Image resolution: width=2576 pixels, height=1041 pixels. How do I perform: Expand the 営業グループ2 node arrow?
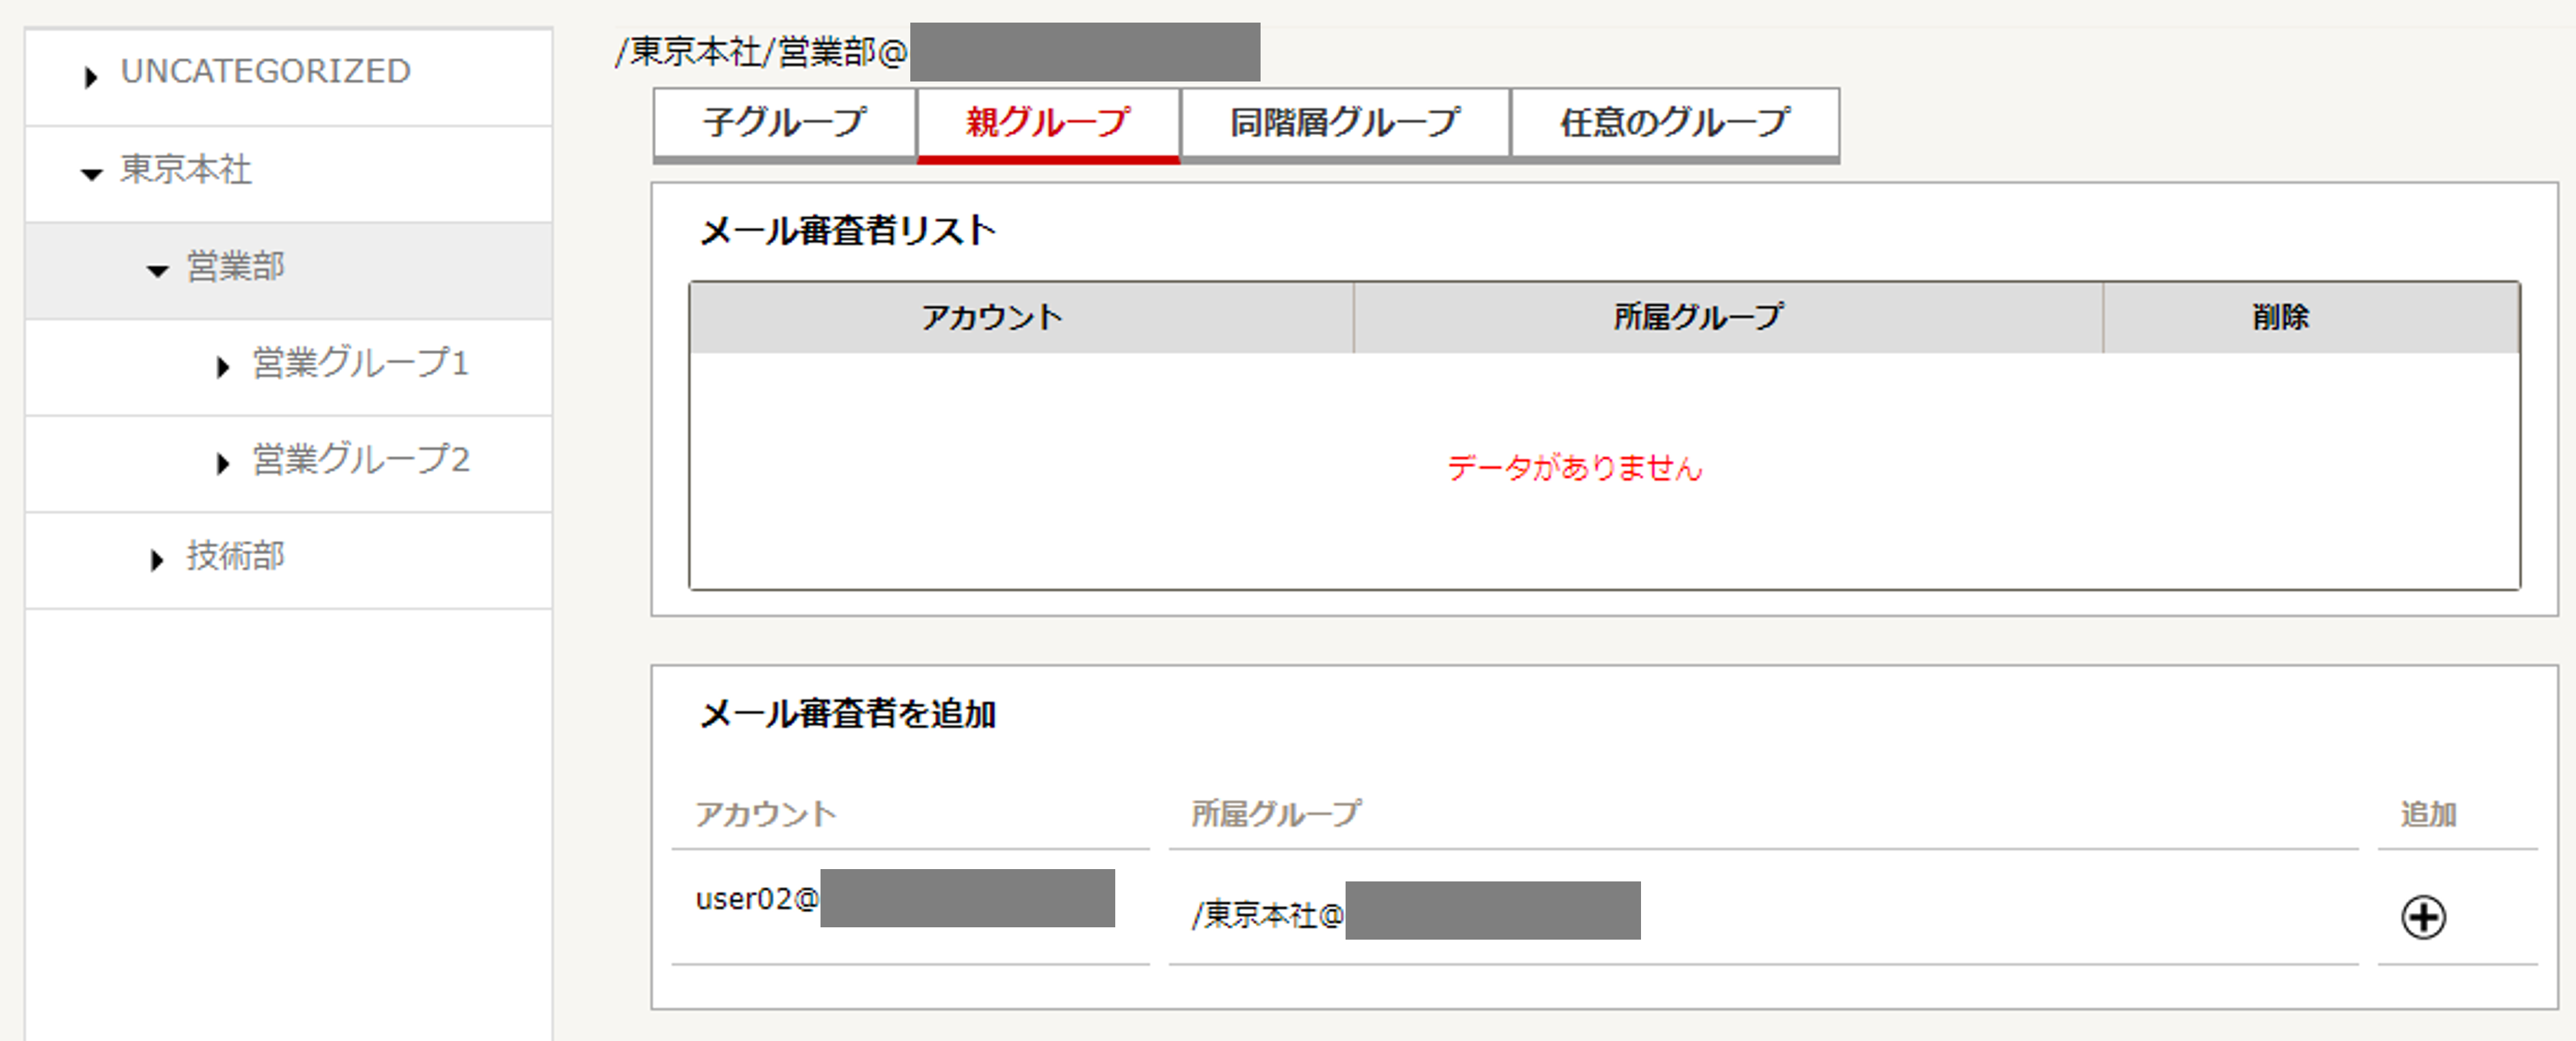223,464
